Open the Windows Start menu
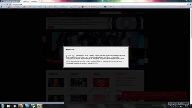Screen dimensions: 192x108 click(3, 106)
